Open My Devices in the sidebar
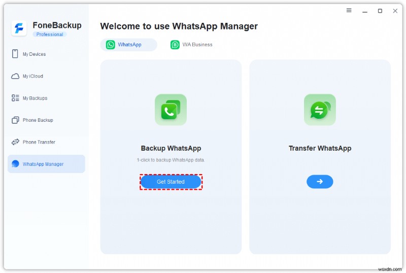The image size is (406, 273). click(46, 54)
